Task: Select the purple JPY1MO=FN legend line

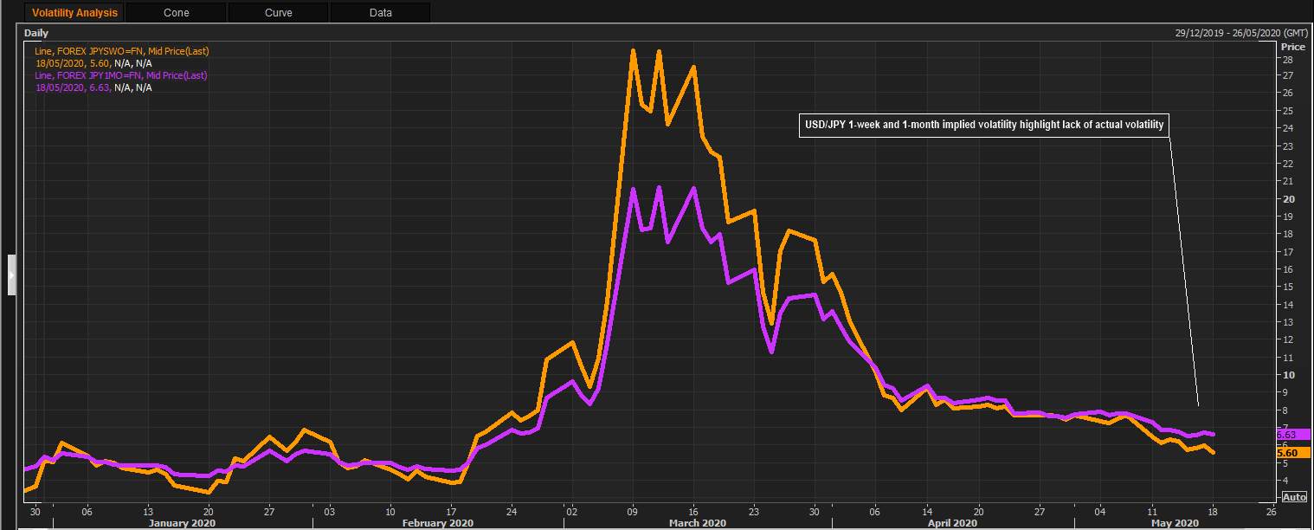Action: click(x=121, y=75)
